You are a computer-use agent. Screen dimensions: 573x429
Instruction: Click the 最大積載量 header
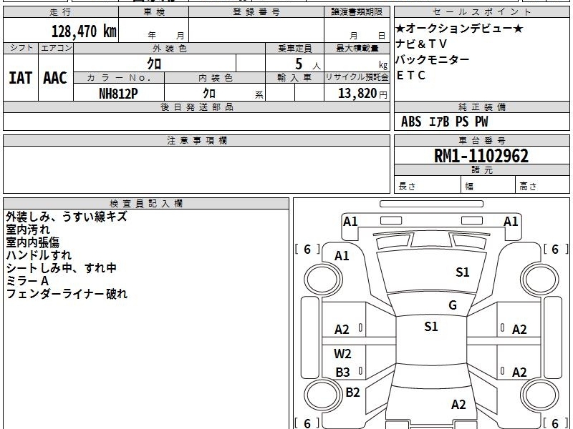(x=357, y=48)
